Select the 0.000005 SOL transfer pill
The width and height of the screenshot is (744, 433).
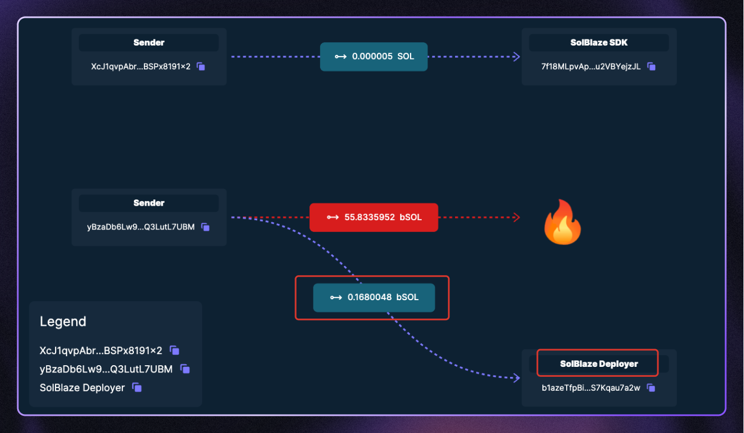coord(374,57)
